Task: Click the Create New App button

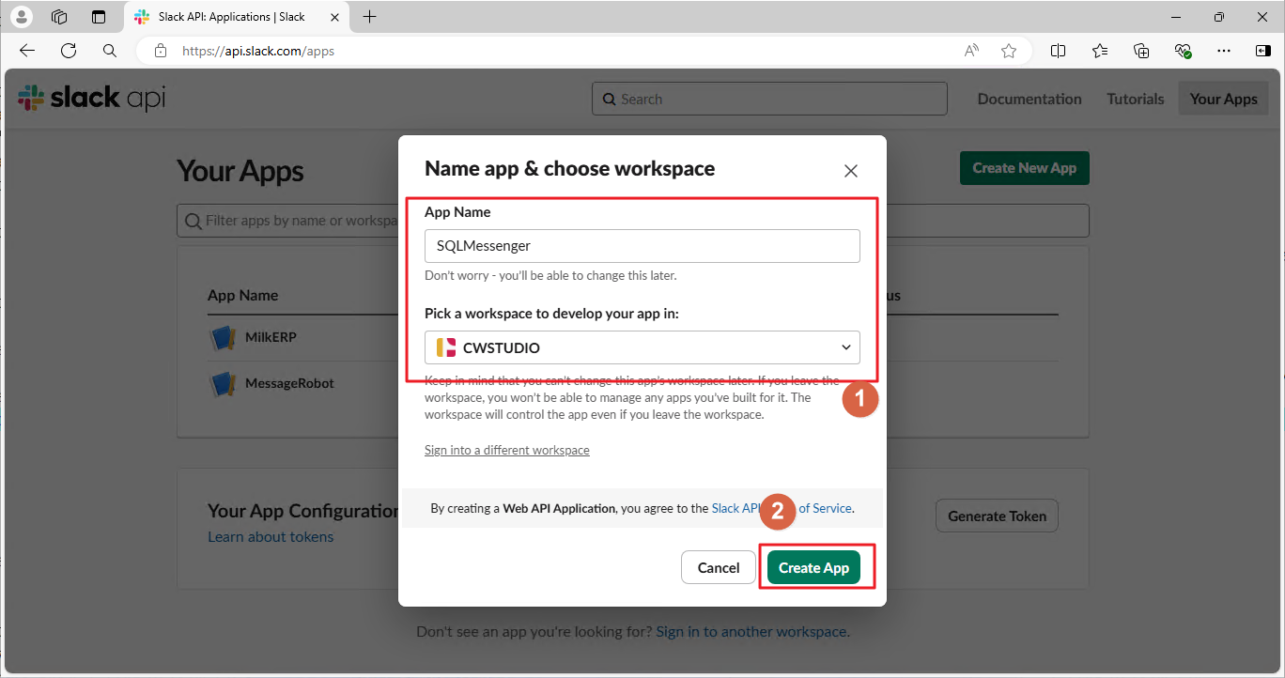Action: click(x=1024, y=168)
